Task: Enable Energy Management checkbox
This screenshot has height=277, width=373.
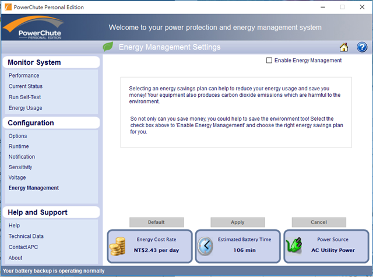Action: point(269,61)
